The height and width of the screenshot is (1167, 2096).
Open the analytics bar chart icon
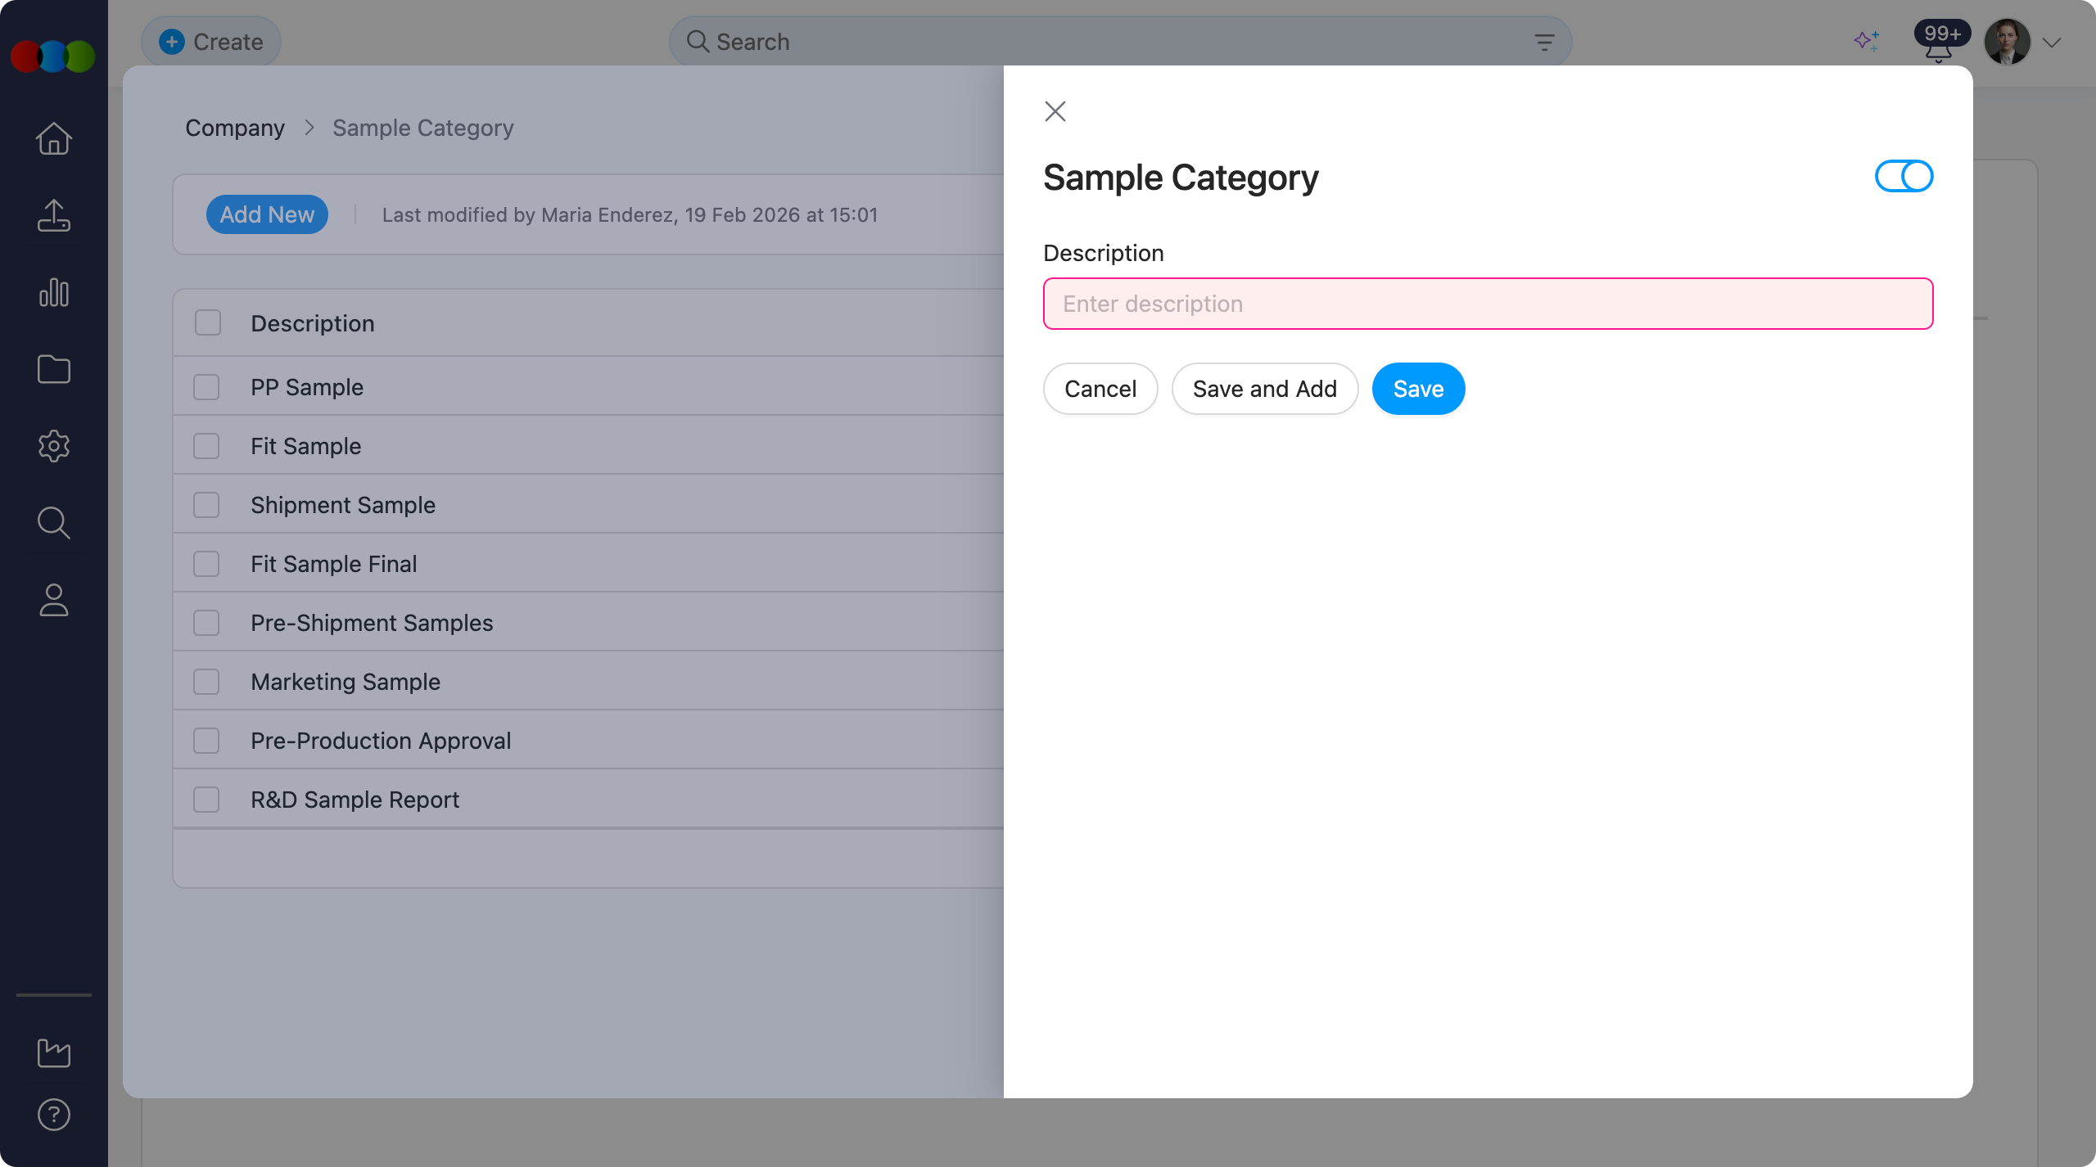[x=53, y=292]
